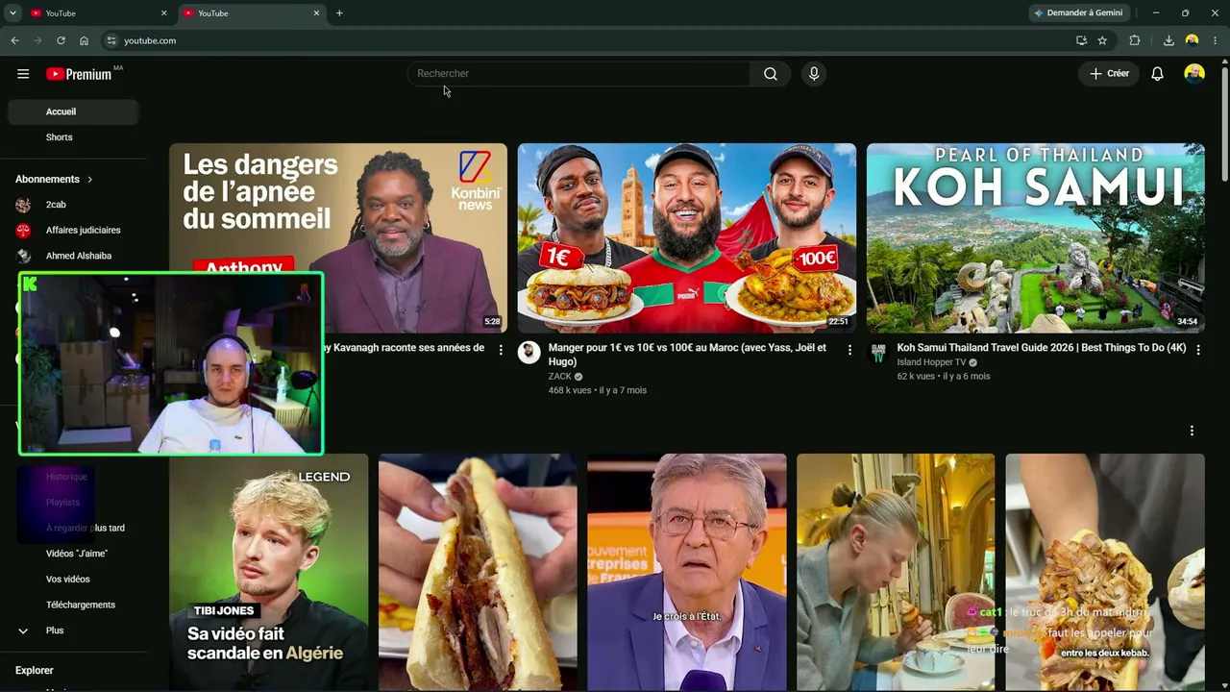Open the YouTube guide hamburger menu
The image size is (1230, 692).
pos(23,74)
